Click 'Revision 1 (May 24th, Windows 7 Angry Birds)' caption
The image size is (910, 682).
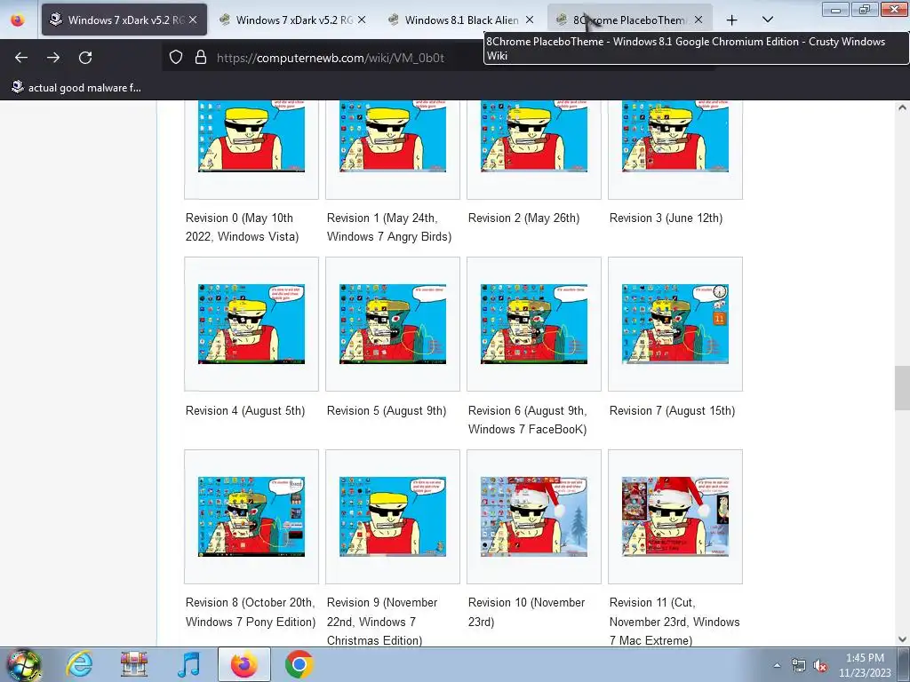tap(389, 227)
